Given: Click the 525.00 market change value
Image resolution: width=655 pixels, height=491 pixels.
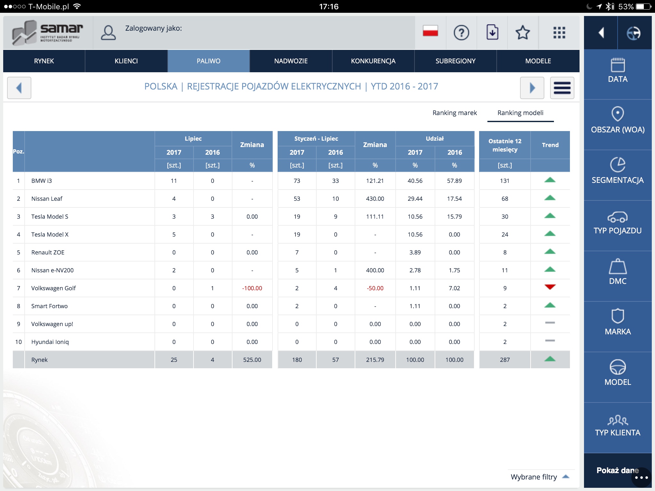Looking at the screenshot, I should click(252, 360).
